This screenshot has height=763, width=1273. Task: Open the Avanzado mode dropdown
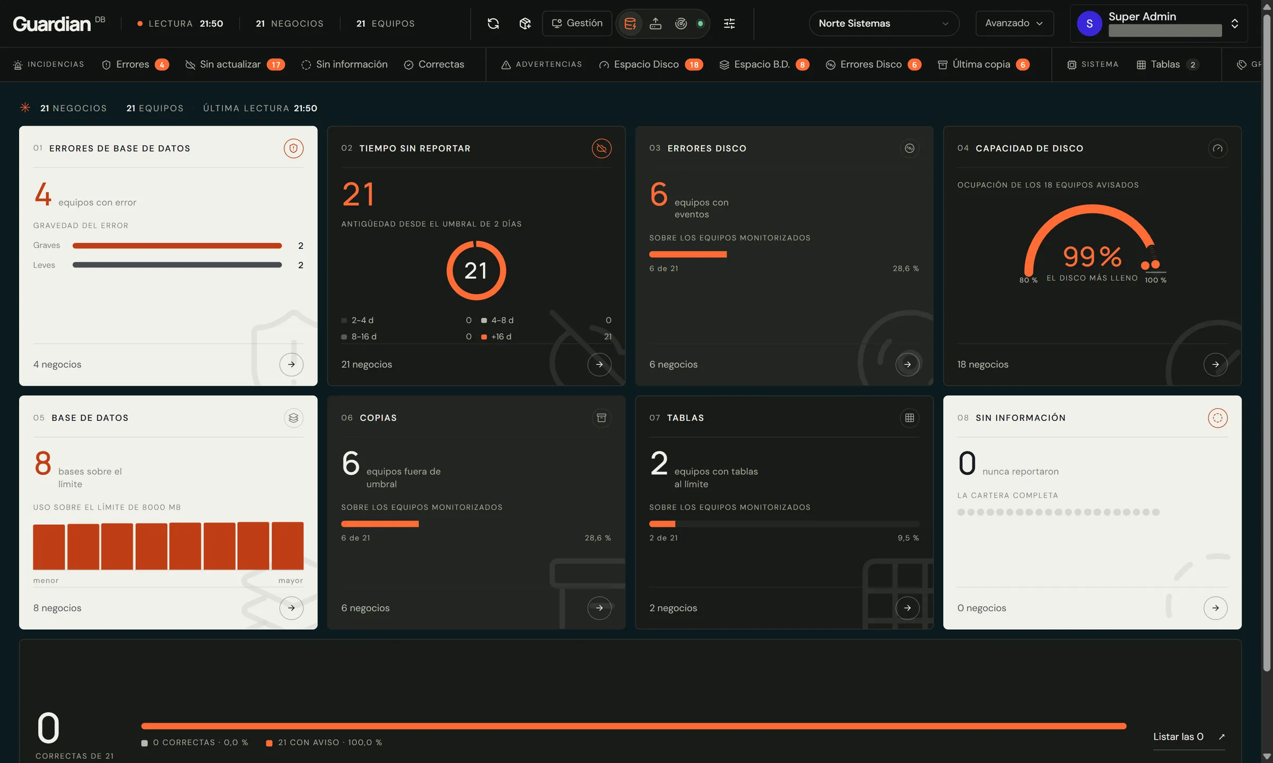[x=1014, y=23]
